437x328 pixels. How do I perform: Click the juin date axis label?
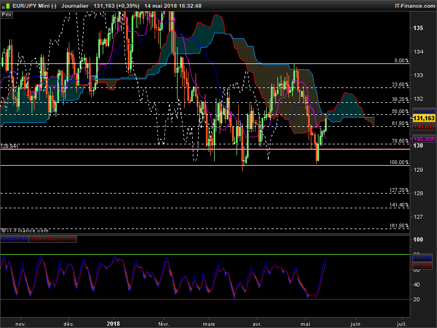tap(356, 324)
